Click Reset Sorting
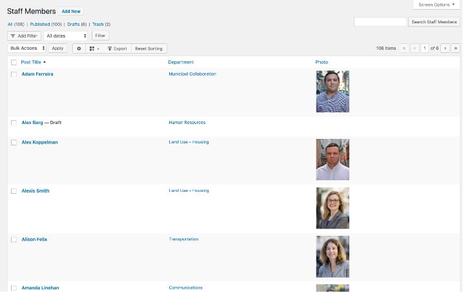463x292 pixels. coord(149,48)
